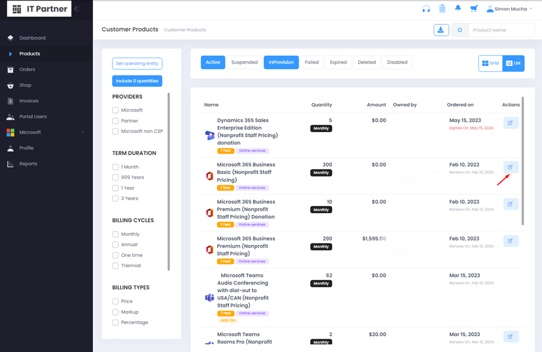
Task: Edit Microsoft Teams Rooms Pro row
Action: [x=510, y=336]
